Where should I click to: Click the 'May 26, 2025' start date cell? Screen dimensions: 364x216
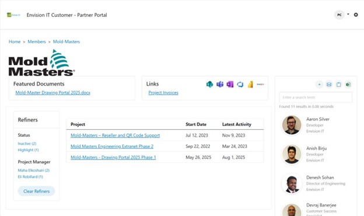point(198,157)
